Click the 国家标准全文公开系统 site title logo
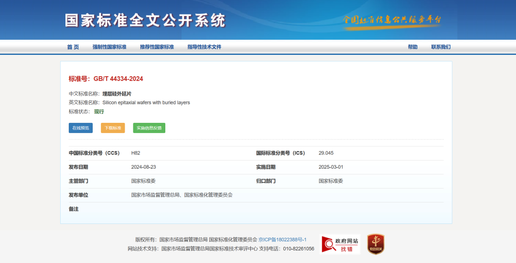Viewport: 516px width, 263px height. pyautogui.click(x=145, y=20)
